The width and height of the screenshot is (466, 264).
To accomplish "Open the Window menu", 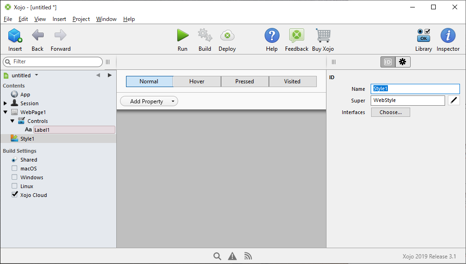I will click(107, 19).
